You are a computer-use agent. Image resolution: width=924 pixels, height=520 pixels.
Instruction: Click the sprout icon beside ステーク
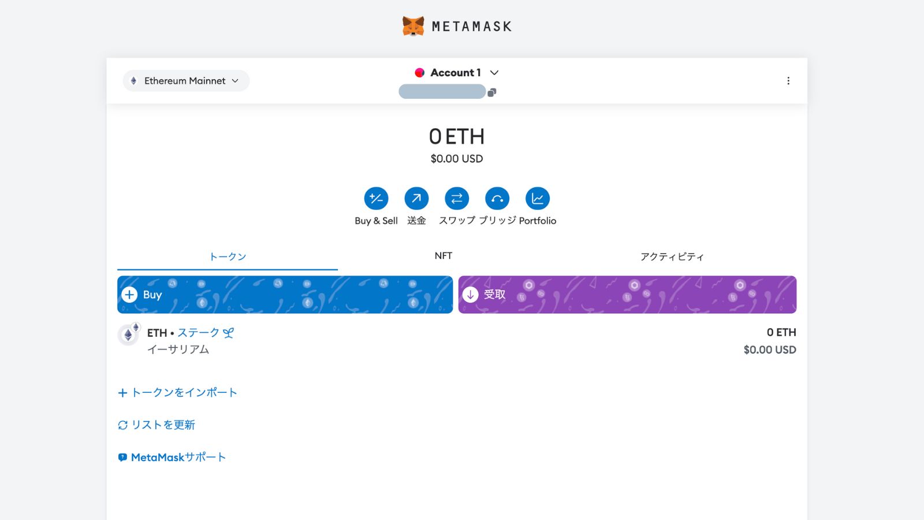pos(229,333)
